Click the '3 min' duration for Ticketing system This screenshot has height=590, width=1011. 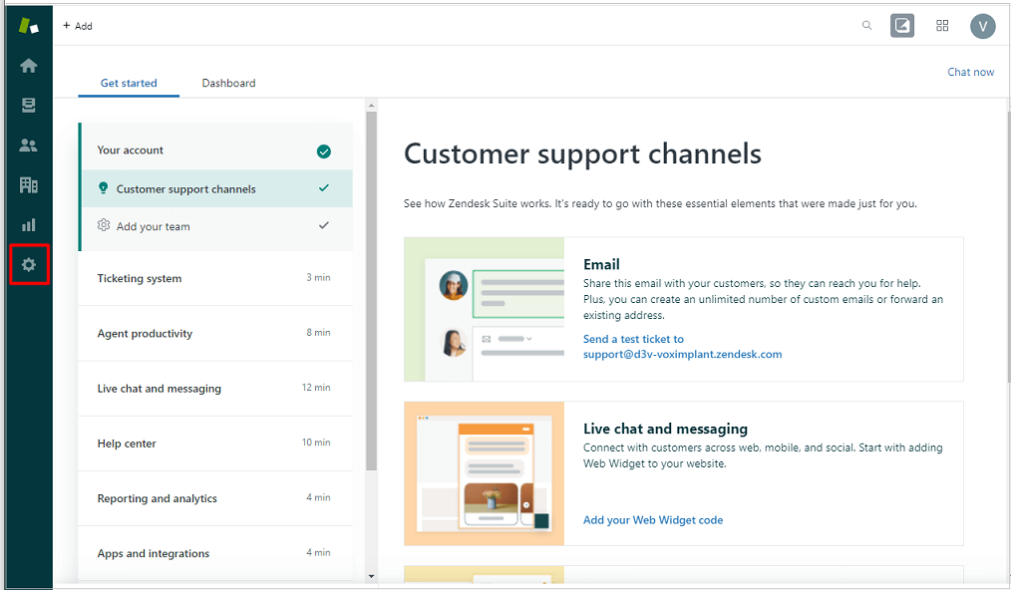click(318, 277)
